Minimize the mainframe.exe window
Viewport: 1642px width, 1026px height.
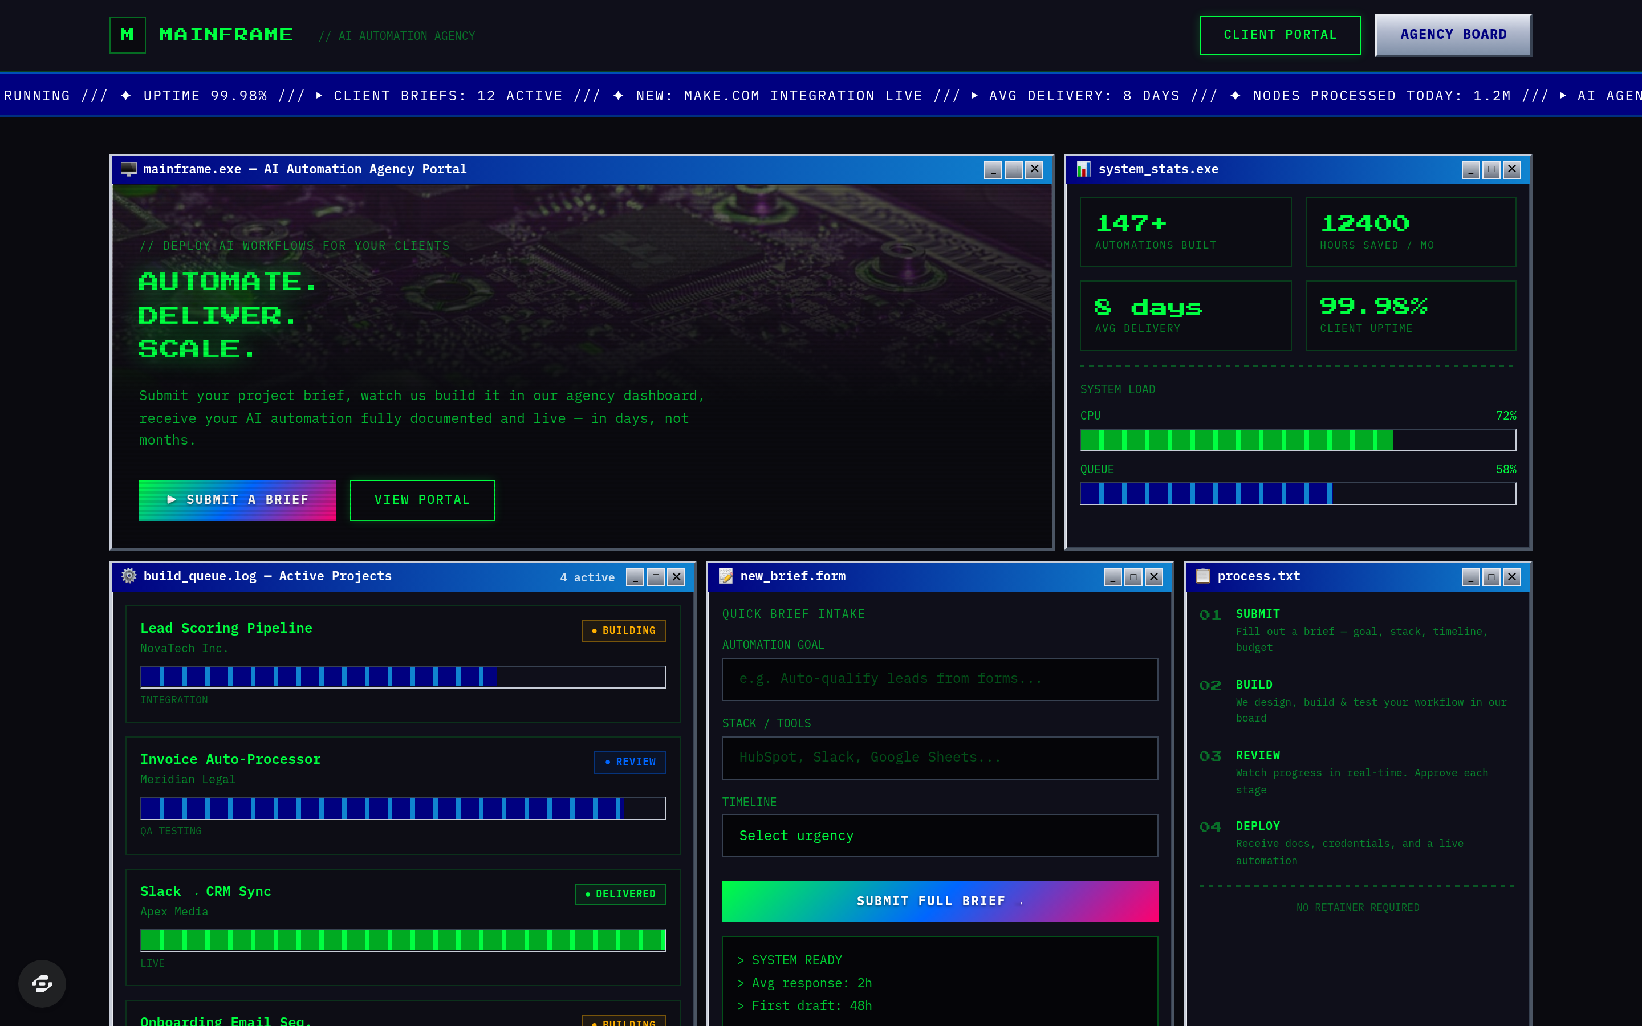[993, 170]
